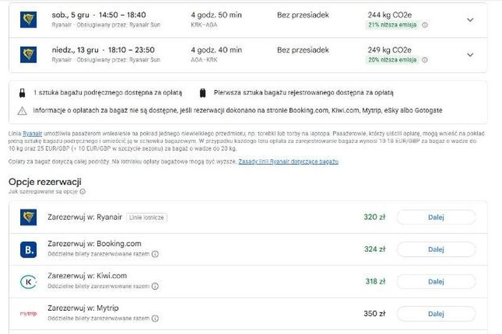502x334 pixels.
Task: Click the Kiwi.com logo icon
Action: coord(28,282)
